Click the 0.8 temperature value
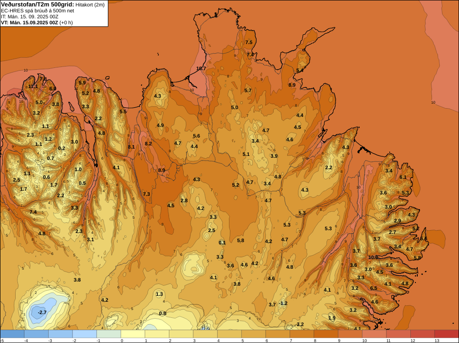 click(162, 313)
